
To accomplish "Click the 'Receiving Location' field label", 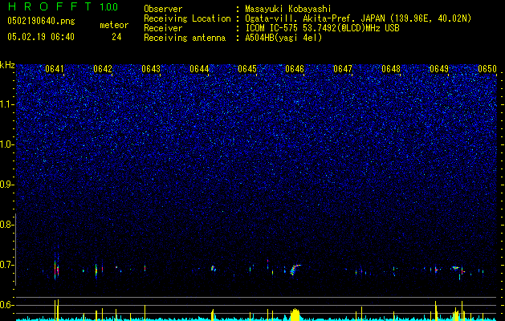I will point(187,18).
